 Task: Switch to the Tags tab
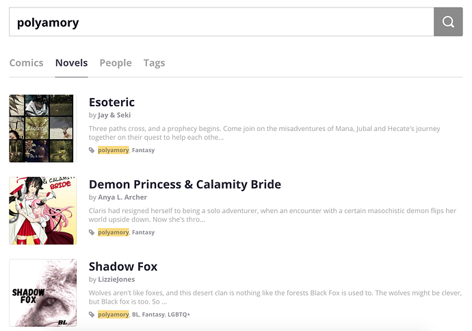pos(154,63)
